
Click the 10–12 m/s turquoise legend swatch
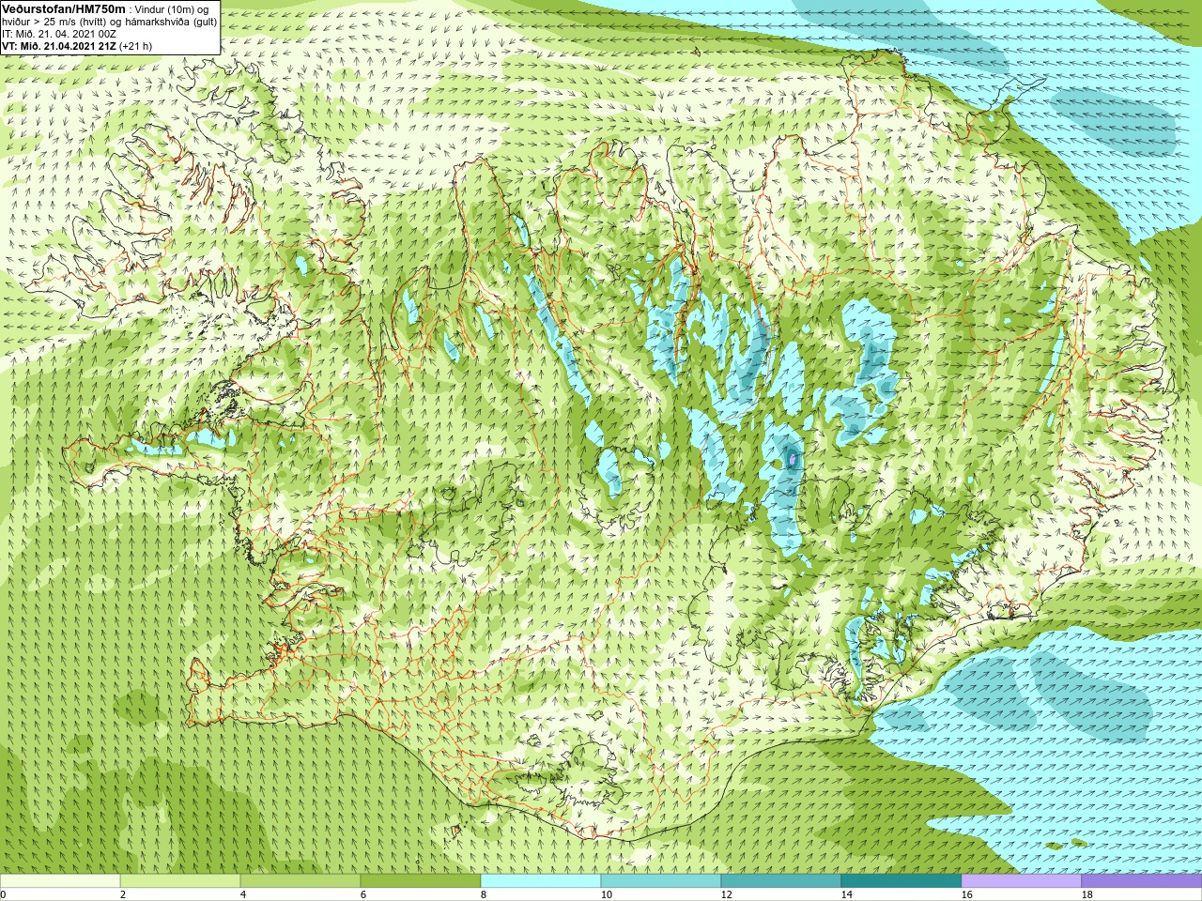[661, 882]
